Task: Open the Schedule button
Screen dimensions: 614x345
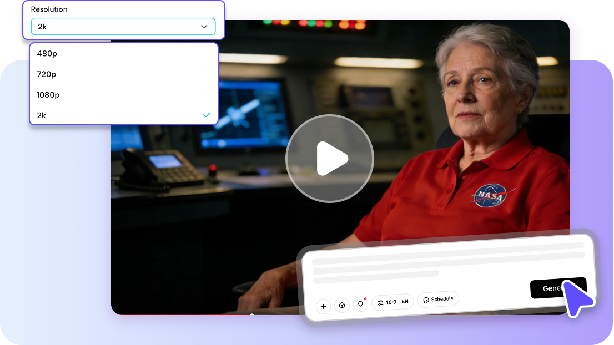Action: (438, 298)
